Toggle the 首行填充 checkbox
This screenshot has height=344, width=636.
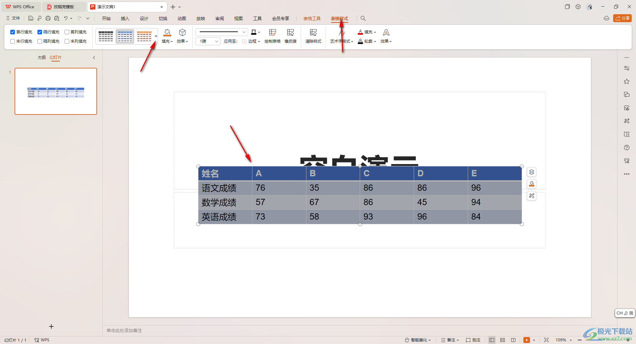tap(13, 32)
